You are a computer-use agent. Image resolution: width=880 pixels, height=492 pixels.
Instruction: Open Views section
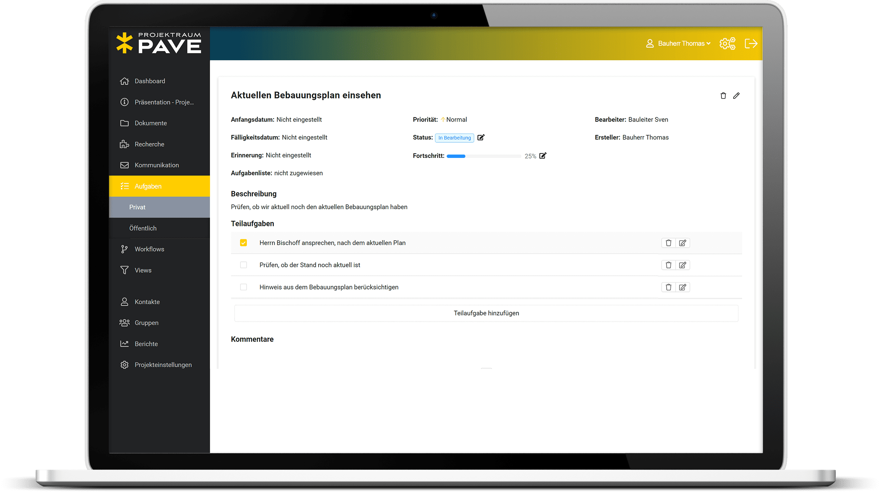(x=159, y=270)
